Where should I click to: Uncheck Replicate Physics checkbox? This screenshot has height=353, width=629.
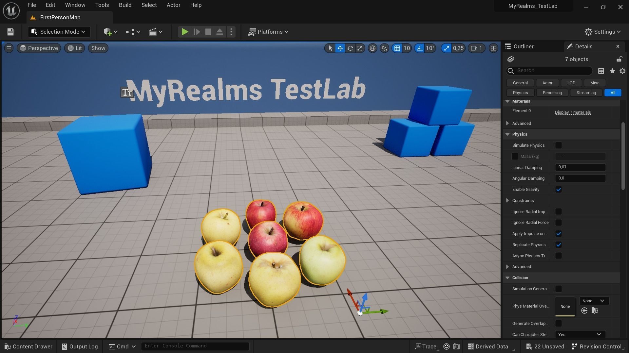click(559, 245)
